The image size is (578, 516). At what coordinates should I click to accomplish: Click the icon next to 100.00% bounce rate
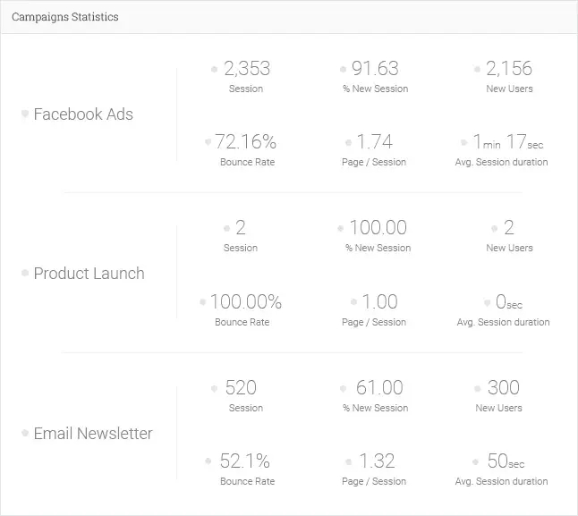202,302
